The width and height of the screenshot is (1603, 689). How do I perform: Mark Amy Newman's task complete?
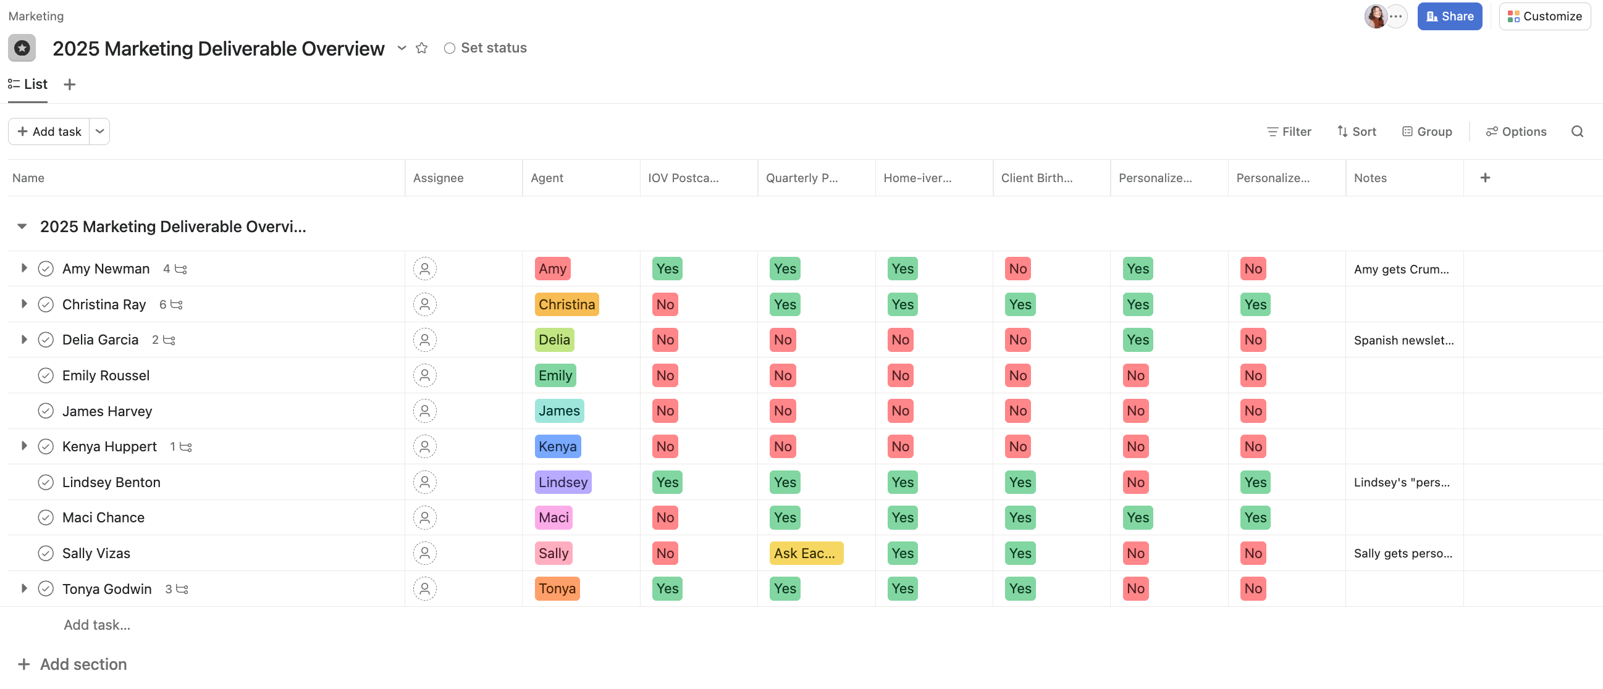click(46, 268)
